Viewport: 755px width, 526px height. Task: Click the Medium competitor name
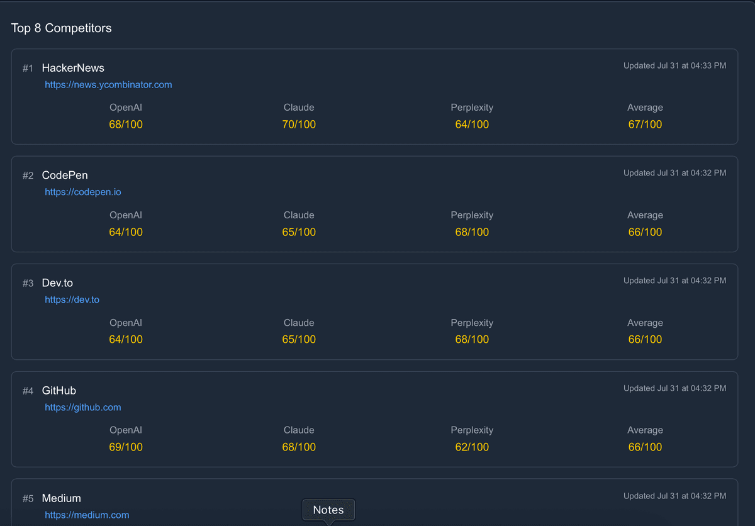pyautogui.click(x=61, y=498)
